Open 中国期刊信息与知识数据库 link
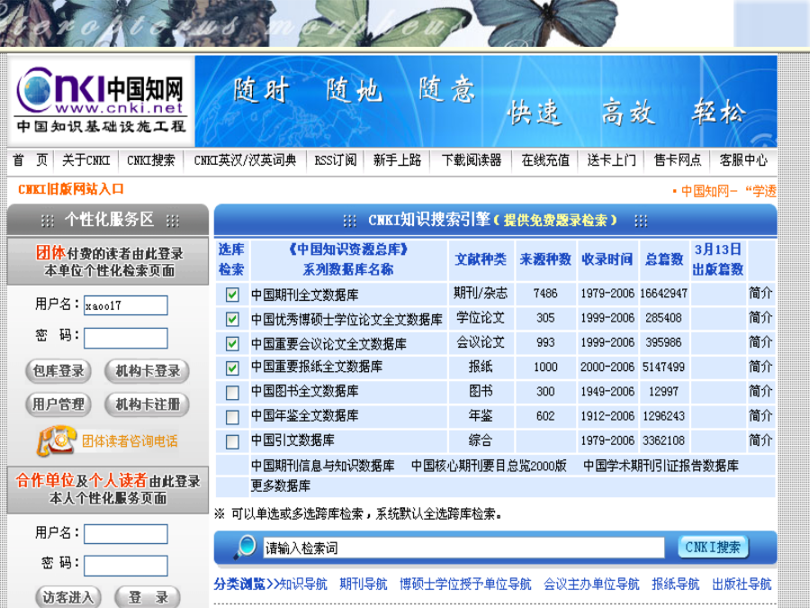This screenshot has height=608, width=810. (323, 466)
